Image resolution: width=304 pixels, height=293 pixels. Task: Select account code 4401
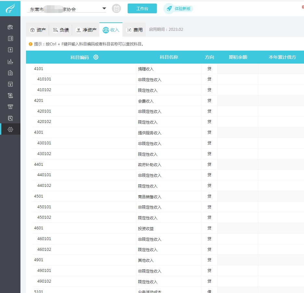click(x=39, y=165)
